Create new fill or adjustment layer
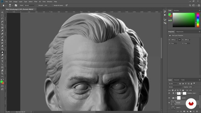The width and height of the screenshot is (201, 113). coord(187,112)
